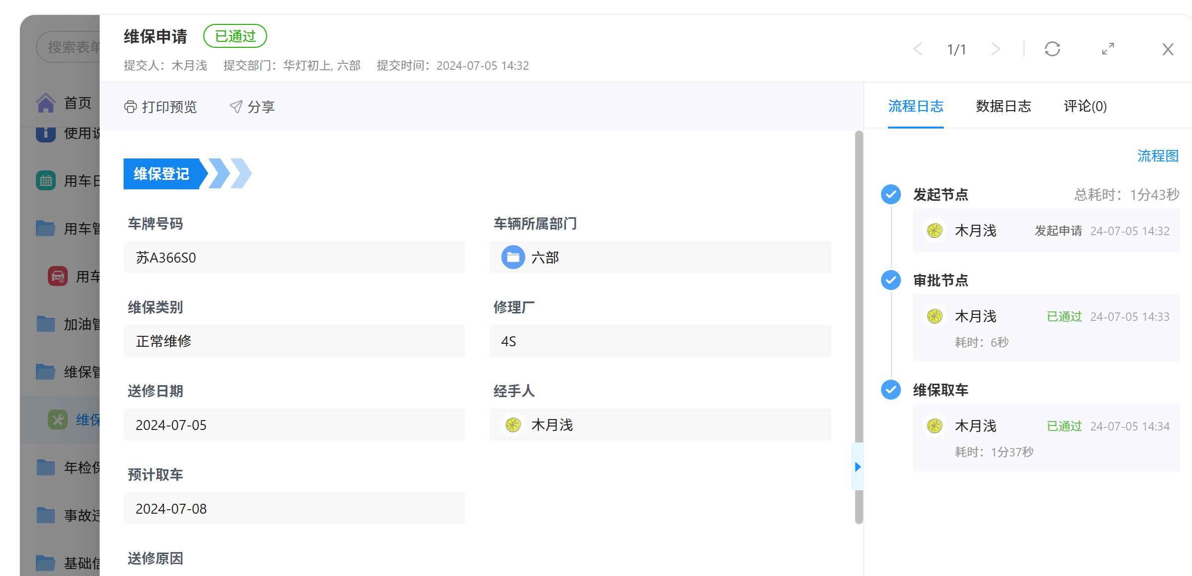Expand the panel to fullscreen

1108,49
